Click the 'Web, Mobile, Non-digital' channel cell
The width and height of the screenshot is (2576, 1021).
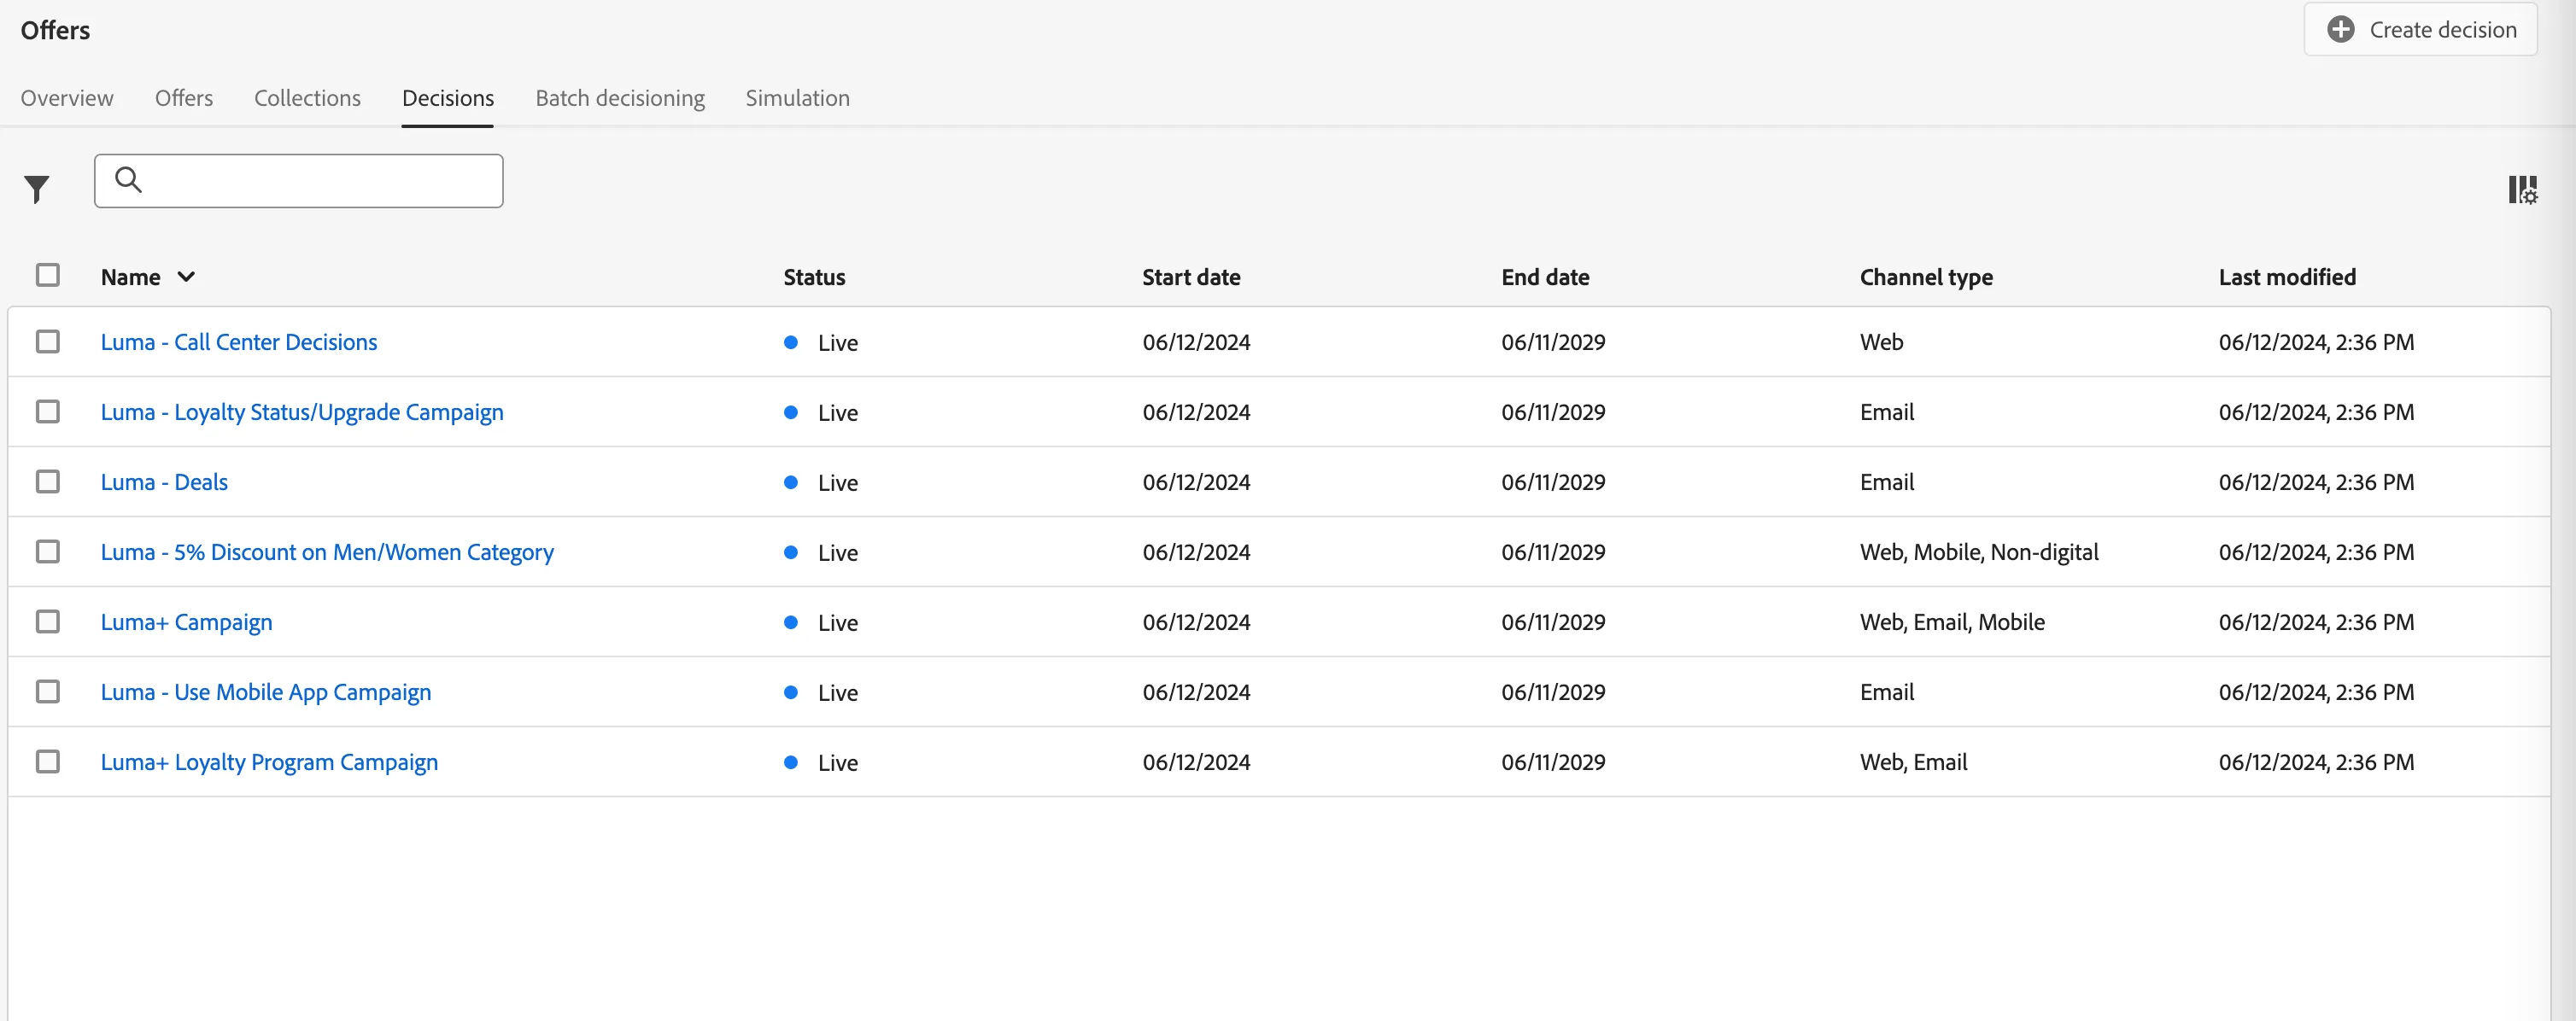coord(1979,551)
